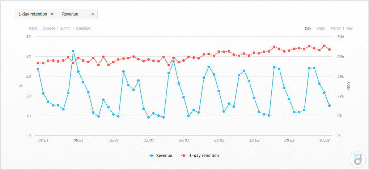Switch on the Summ option

tap(65, 28)
